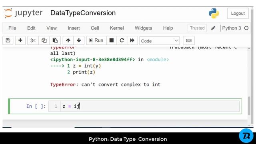
Task: Open the View menu
Action: pyautogui.click(x=52, y=28)
